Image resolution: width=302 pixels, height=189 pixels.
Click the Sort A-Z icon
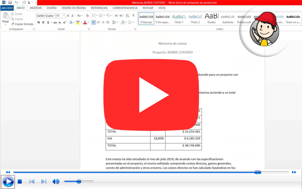click(127, 15)
